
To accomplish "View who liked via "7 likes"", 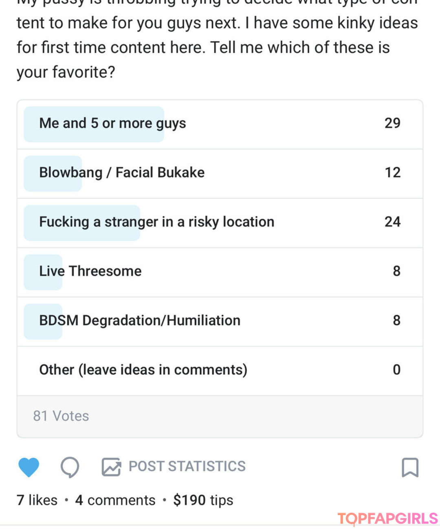I will click(37, 500).
